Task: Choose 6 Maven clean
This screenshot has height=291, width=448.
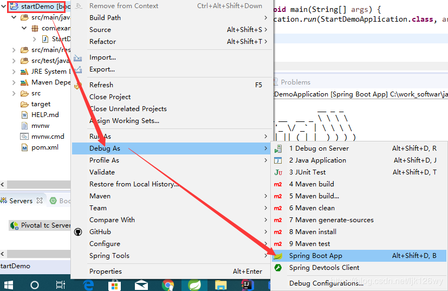Action: click(359, 208)
